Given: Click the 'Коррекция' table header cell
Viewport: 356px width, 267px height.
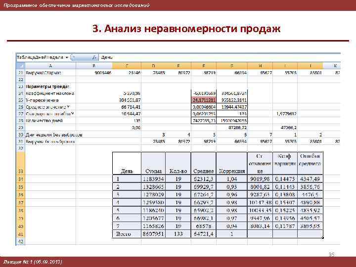Looking at the screenshot, I should click(232, 163).
